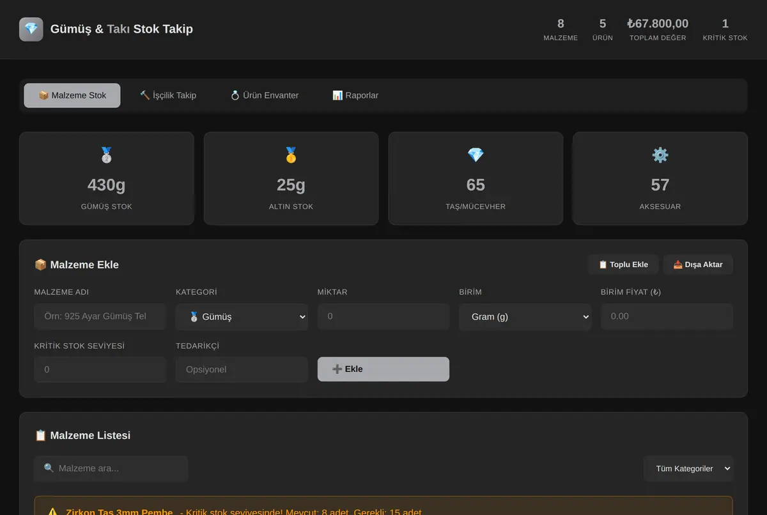Image resolution: width=767 pixels, height=515 pixels.
Task: Click the Dışa Aktar button
Action: click(698, 265)
